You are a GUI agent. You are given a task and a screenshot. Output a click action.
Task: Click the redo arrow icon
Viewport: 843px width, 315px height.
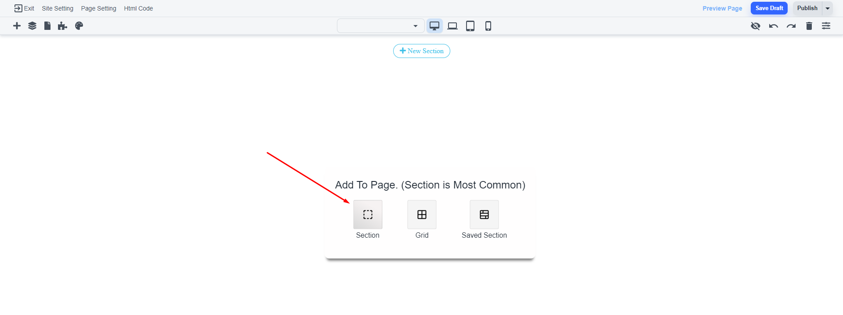791,26
